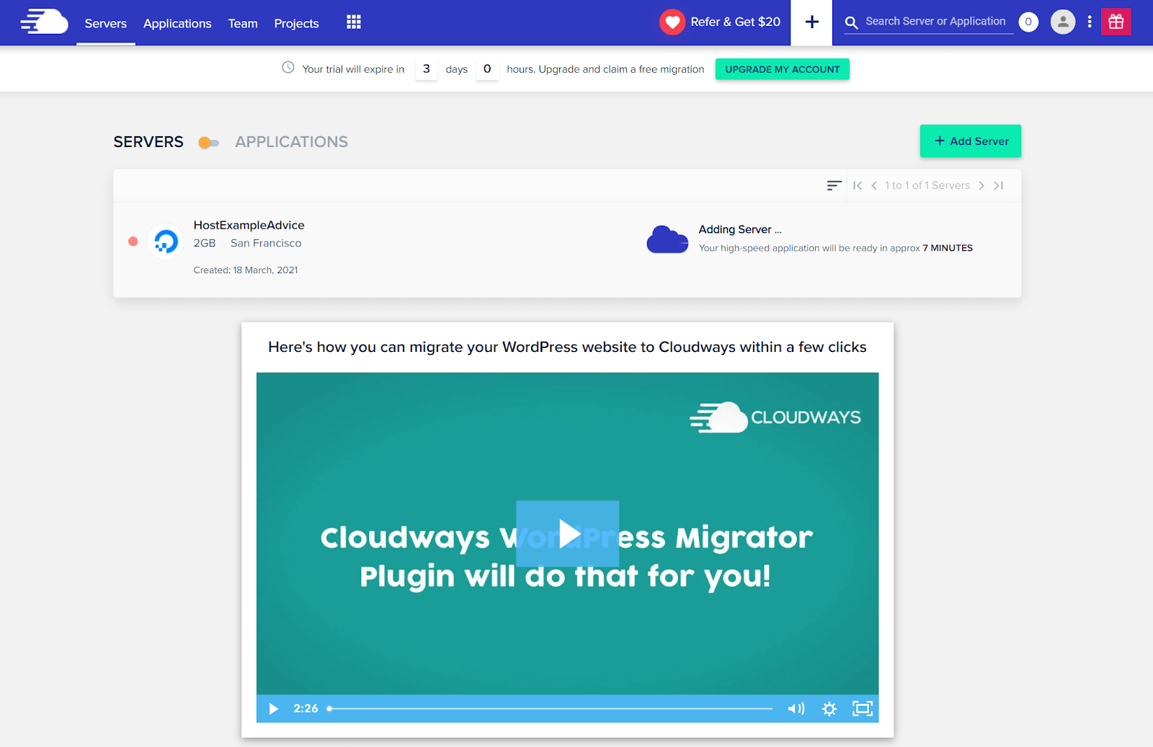1153x747 pixels.
Task: Click the days remaining value 3
Action: click(427, 69)
